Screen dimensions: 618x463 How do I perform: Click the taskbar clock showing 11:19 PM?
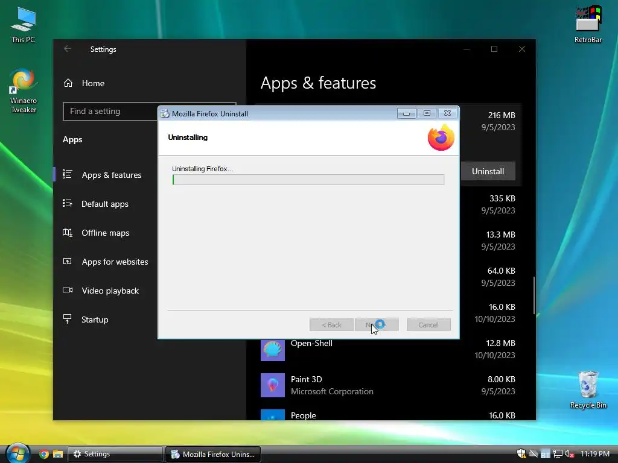[594, 454]
